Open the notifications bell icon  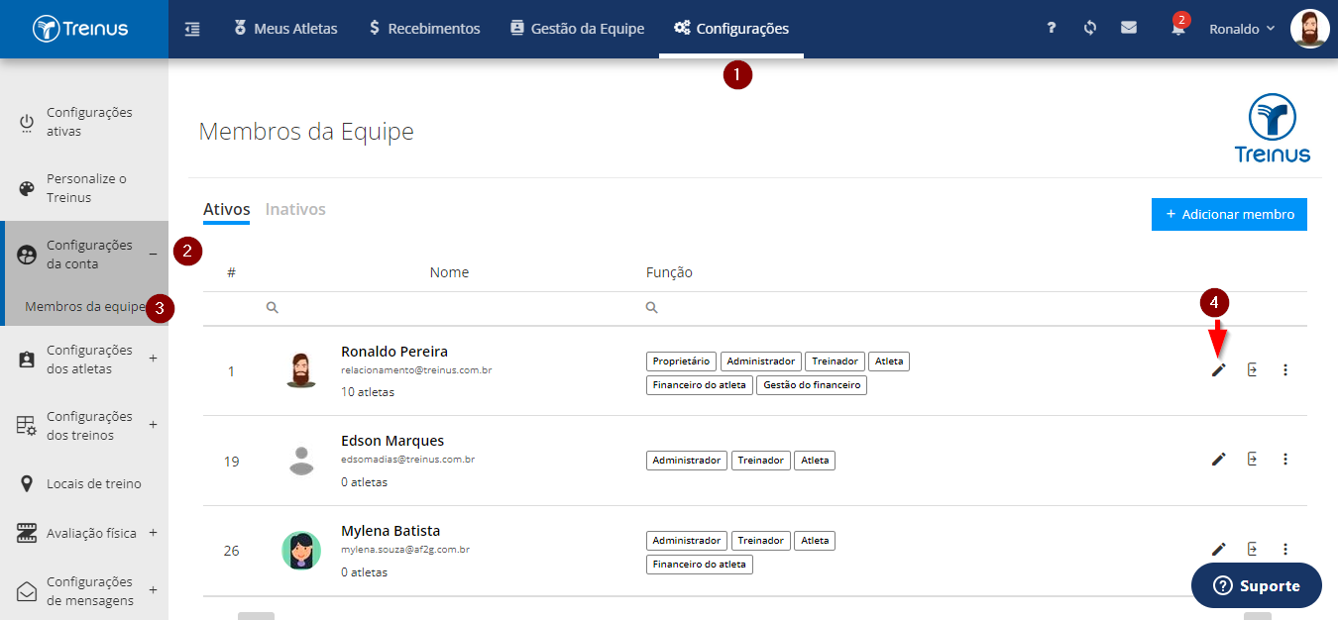click(x=1177, y=29)
